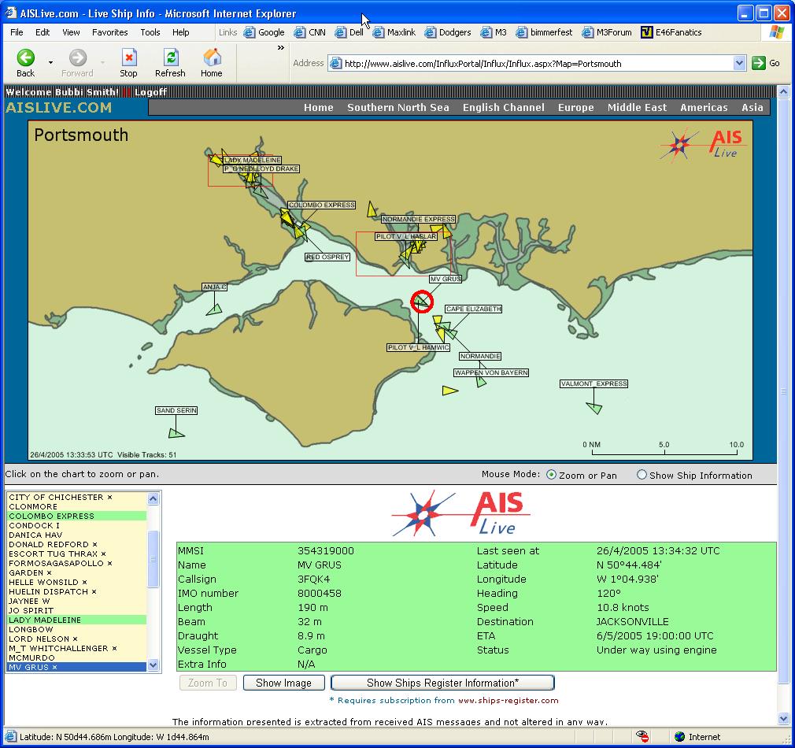Click the Refresh page icon
The image size is (795, 748).
click(x=170, y=57)
